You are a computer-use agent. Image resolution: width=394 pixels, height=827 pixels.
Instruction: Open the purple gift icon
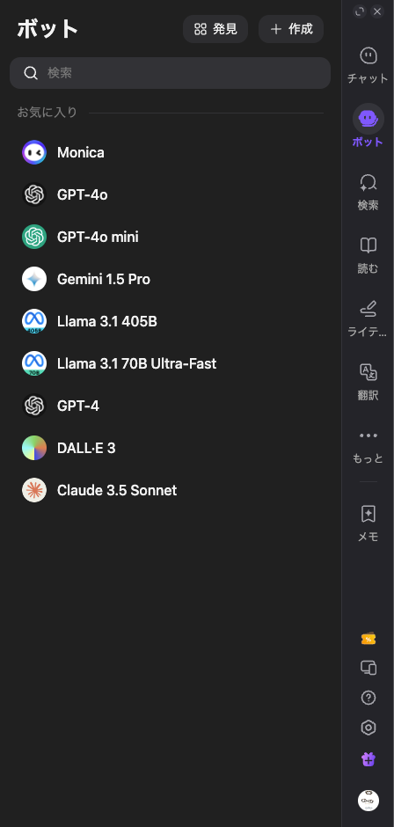point(368,759)
